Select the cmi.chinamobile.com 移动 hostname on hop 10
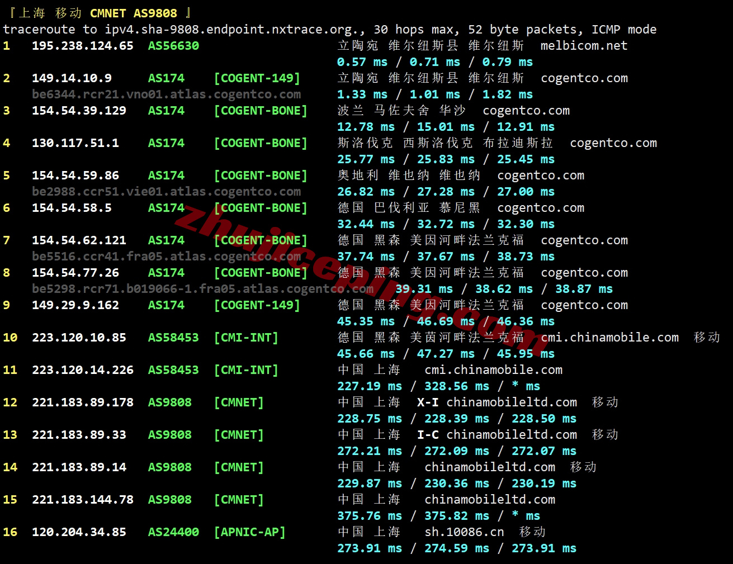Viewport: 733px width, 564px height. [631, 338]
